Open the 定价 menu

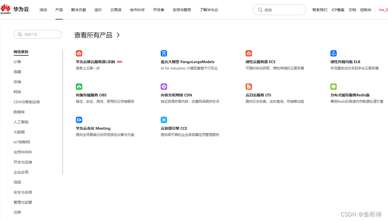click(98, 10)
